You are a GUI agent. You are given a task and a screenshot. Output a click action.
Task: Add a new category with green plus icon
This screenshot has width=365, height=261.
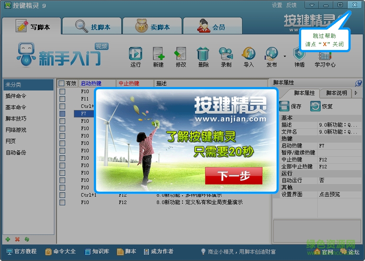click(8, 239)
